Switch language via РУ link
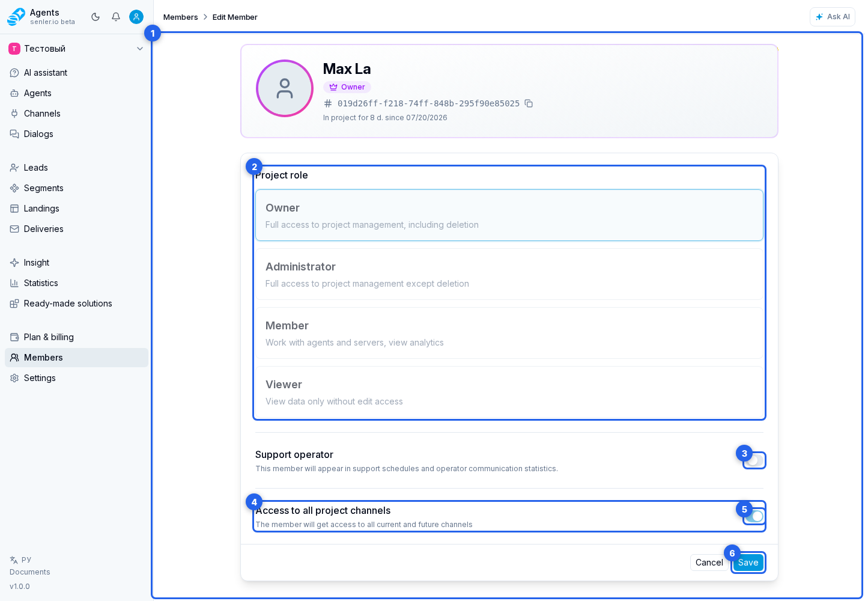Viewport: 865px width, 601px height. 26,560
